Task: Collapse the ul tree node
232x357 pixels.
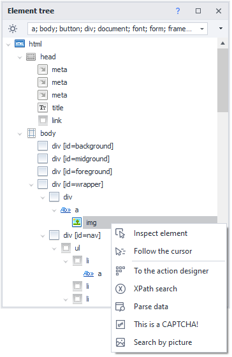Action: pyautogui.click(x=54, y=249)
